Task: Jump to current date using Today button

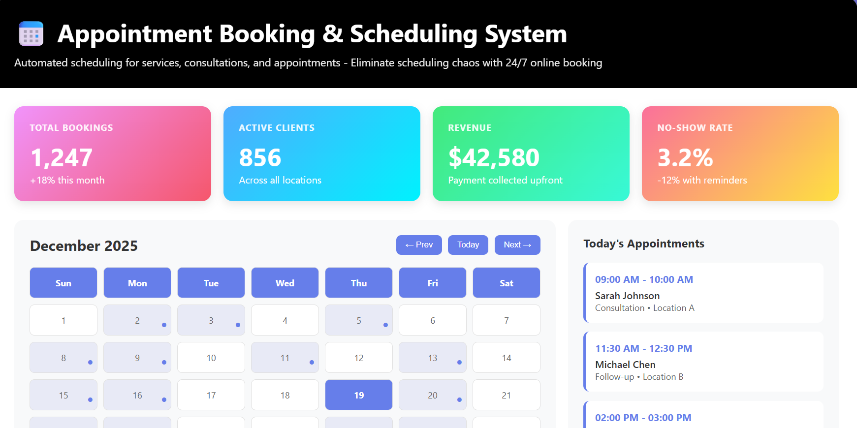Action: tap(468, 245)
